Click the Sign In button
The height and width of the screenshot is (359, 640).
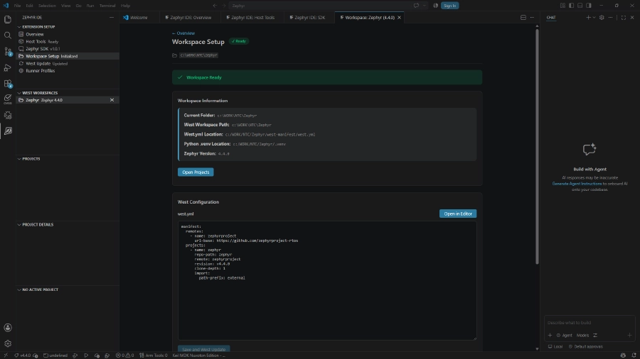(x=449, y=6)
